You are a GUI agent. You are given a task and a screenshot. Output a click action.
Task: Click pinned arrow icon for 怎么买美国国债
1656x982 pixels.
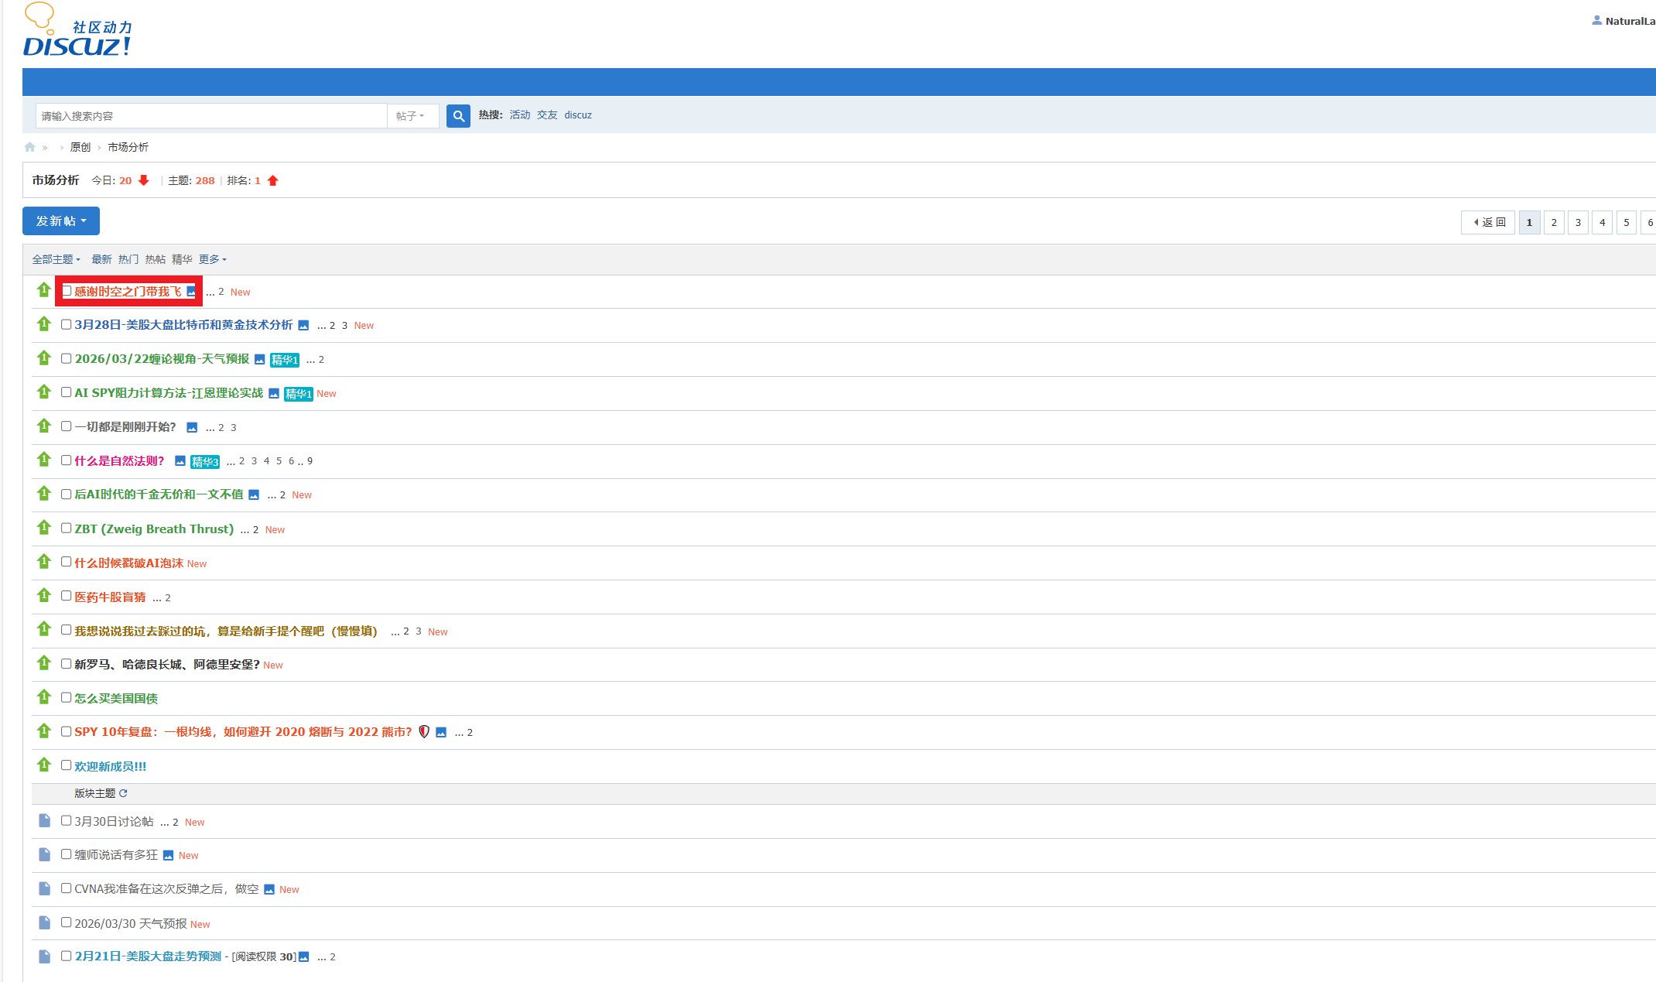44,697
